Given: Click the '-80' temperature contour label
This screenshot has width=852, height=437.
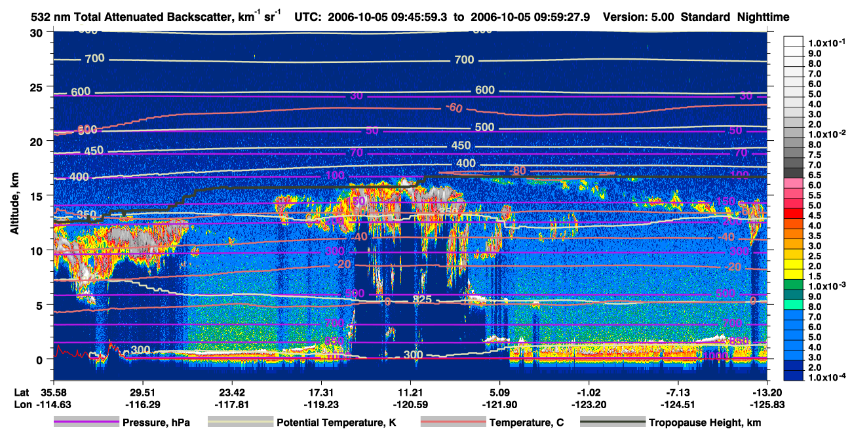Looking at the screenshot, I should coord(518,171).
